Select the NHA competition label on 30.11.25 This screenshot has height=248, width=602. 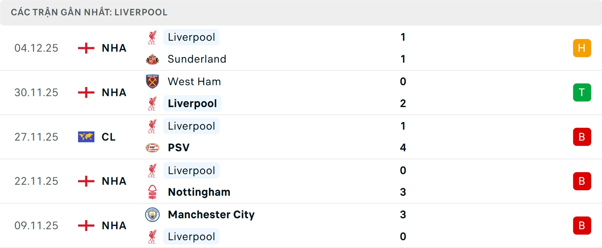click(x=114, y=92)
